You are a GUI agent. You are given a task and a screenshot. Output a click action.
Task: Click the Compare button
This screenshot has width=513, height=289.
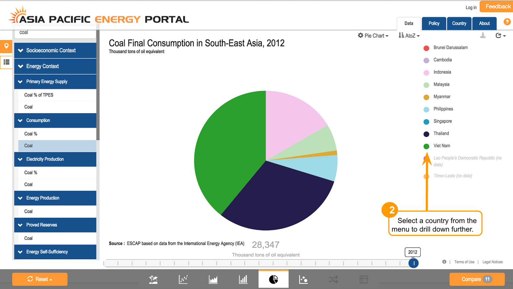tap(476, 279)
